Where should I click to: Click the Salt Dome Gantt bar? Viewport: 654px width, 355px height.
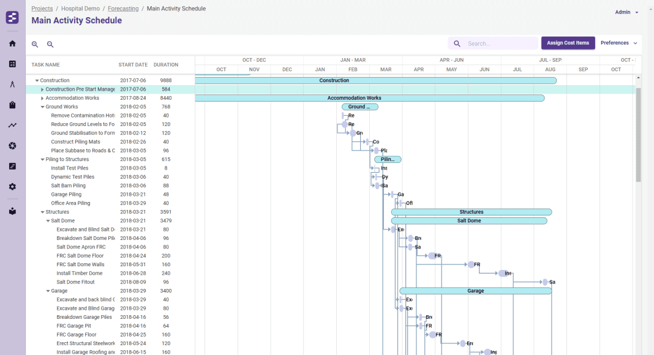pyautogui.click(x=469, y=220)
